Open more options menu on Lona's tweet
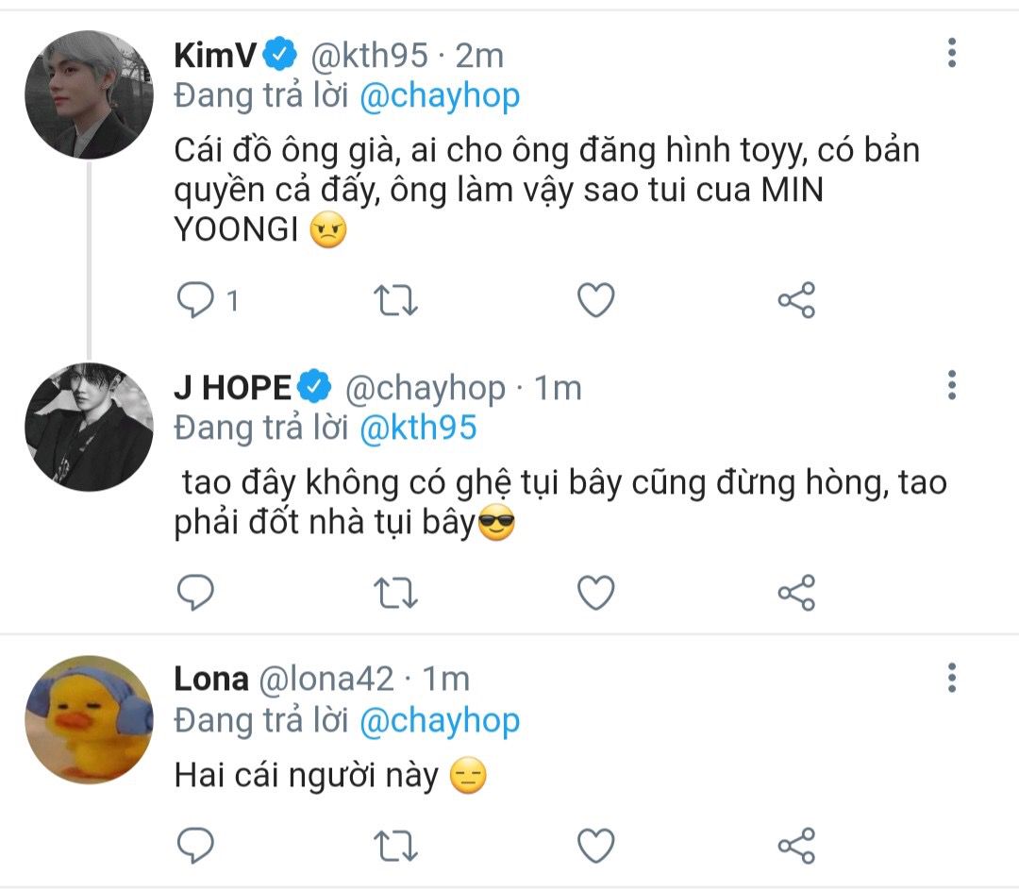The height and width of the screenshot is (891, 1019). [x=951, y=678]
